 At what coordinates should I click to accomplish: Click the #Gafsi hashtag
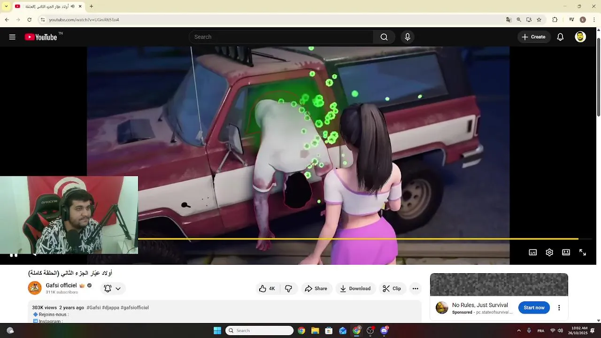[x=93, y=307]
